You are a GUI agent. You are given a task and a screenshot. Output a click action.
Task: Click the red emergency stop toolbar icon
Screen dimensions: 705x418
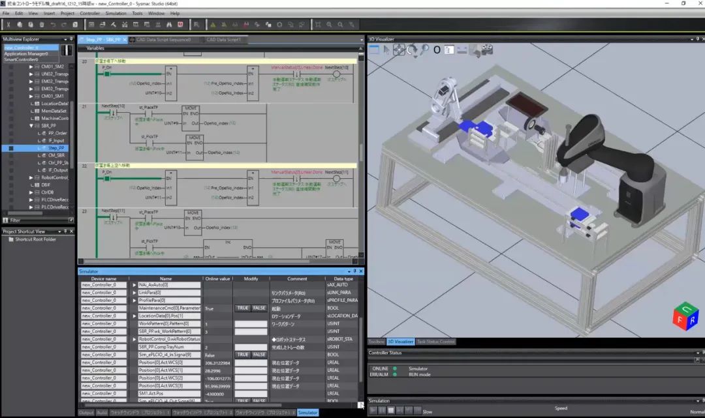[180, 25]
